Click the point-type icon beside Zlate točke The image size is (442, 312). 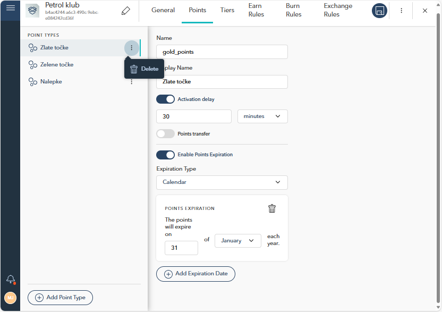click(33, 48)
